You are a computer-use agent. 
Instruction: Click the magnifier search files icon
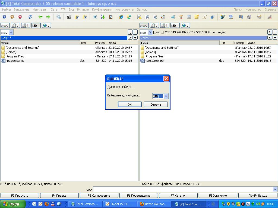pyautogui.click(x=231, y=17)
